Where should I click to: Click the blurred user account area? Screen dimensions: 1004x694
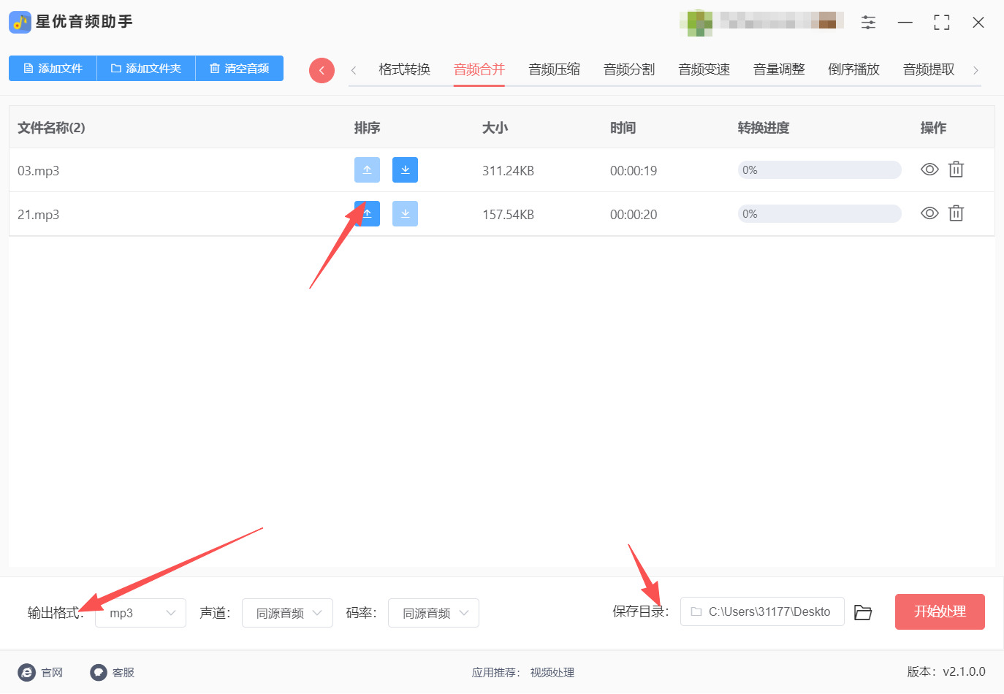pos(761,22)
